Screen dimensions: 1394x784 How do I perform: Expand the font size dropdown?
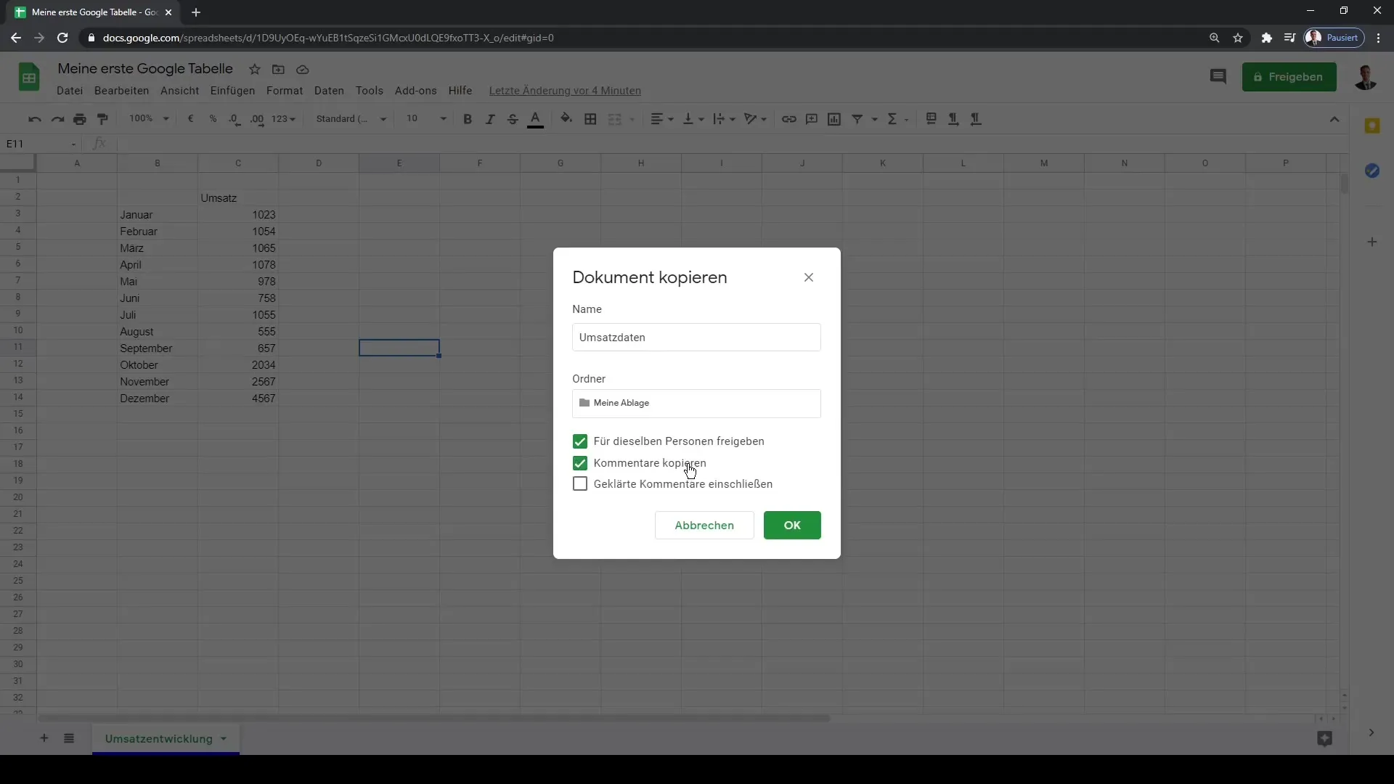pos(442,119)
